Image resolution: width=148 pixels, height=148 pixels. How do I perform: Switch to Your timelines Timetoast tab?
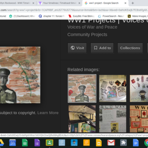60,3
